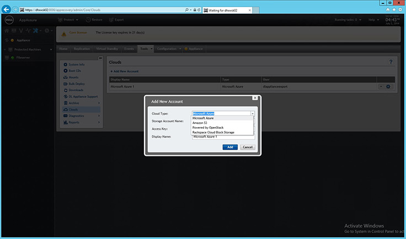Collapse the tools menu panel arrow icon
406x239 pixels.
pos(100,58)
